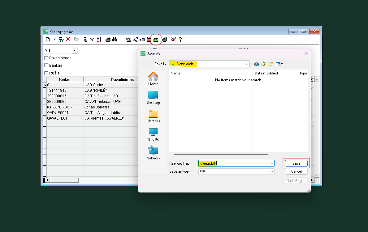The width and height of the screenshot is (368, 232).
Task: Open the tree structure icon in the toolbar
Action: tap(135, 39)
